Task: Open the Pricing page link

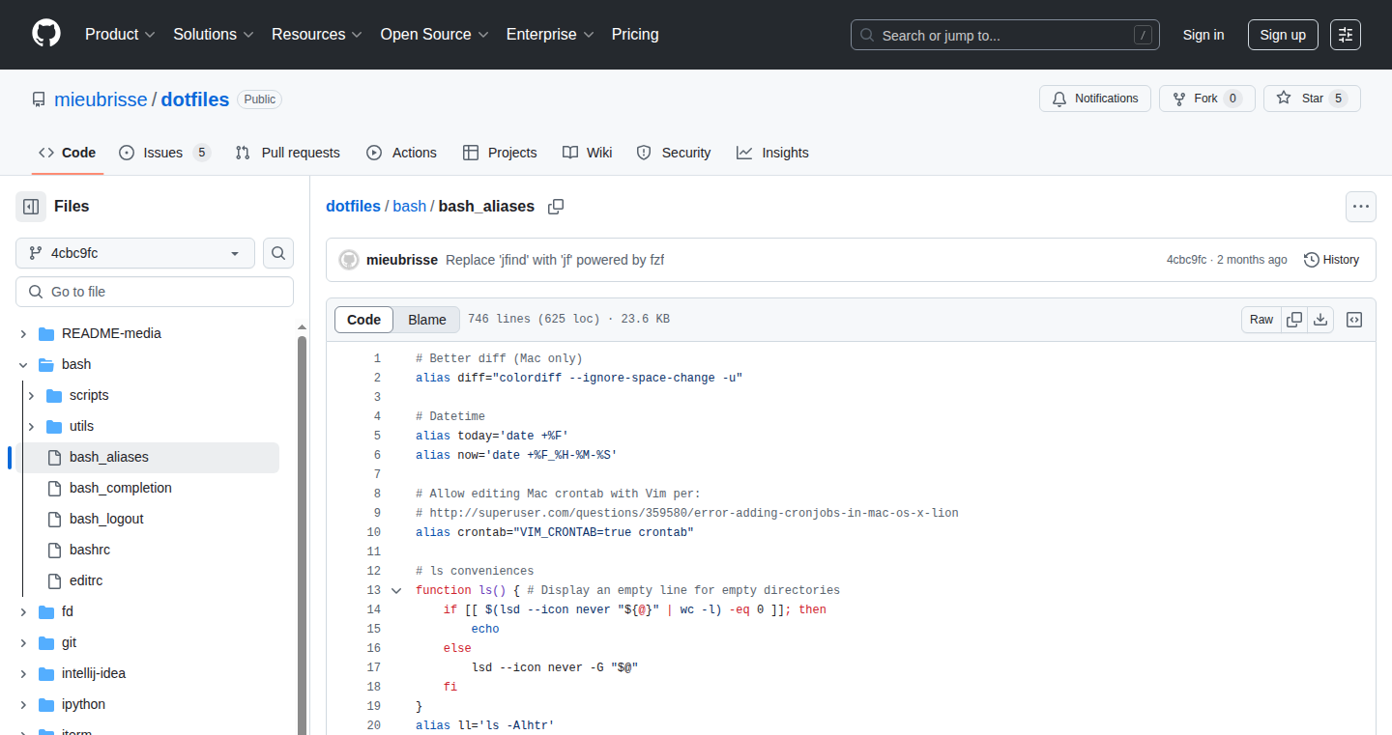Action: (x=635, y=35)
